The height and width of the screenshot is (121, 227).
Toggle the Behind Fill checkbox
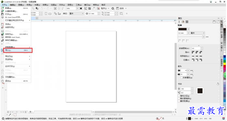[x=179, y=96]
